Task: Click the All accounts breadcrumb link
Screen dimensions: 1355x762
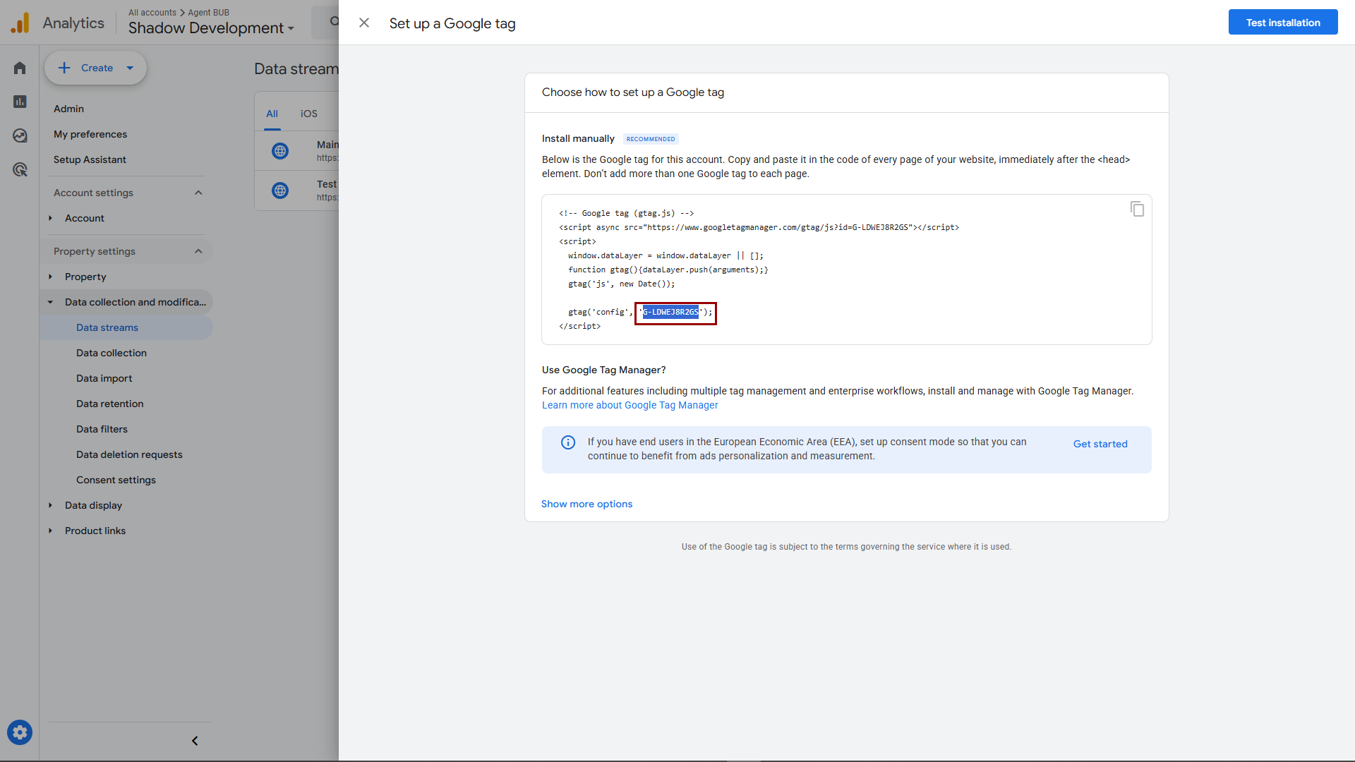Action: coord(152,12)
